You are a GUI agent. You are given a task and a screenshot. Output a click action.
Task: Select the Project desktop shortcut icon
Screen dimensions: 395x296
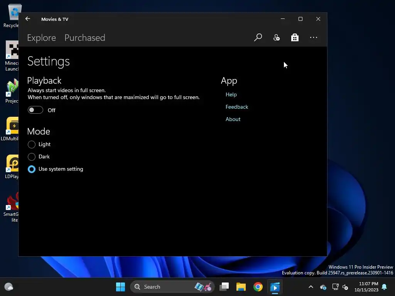coord(12,91)
